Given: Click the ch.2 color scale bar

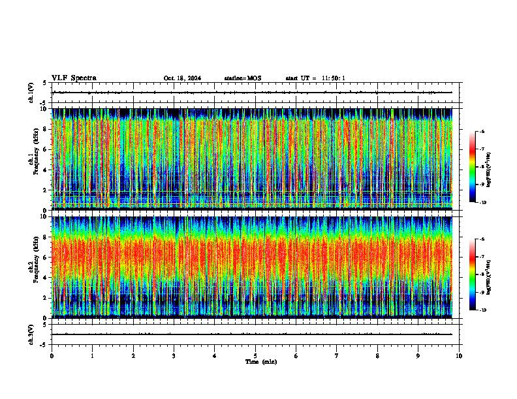Looking at the screenshot, I should pos(472,274).
